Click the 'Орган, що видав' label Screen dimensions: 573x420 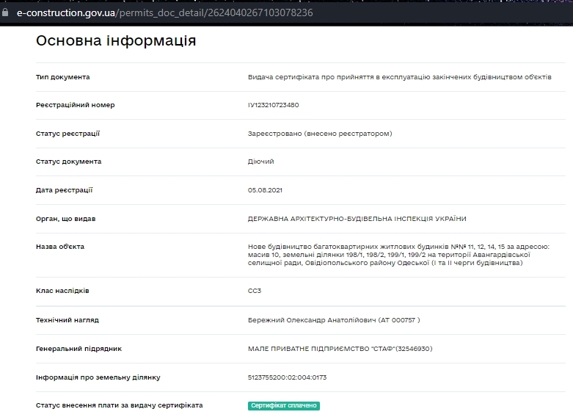(66, 219)
